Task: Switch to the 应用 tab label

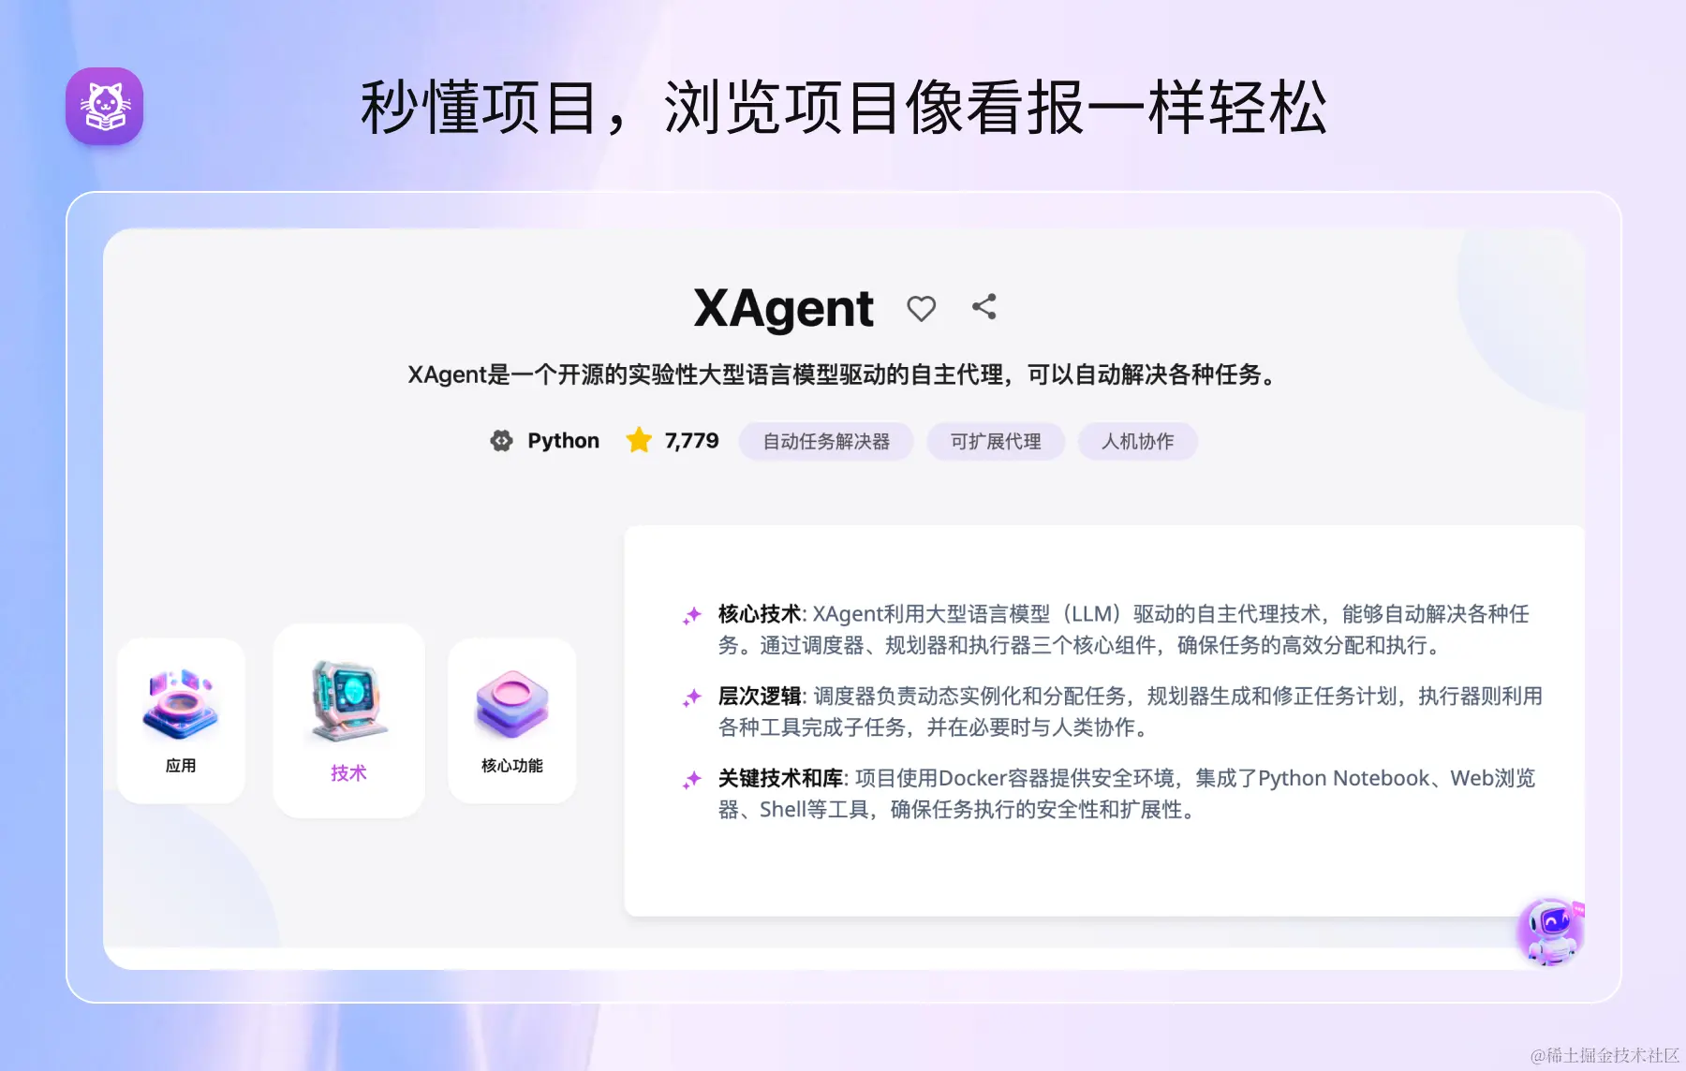Action: click(x=181, y=766)
